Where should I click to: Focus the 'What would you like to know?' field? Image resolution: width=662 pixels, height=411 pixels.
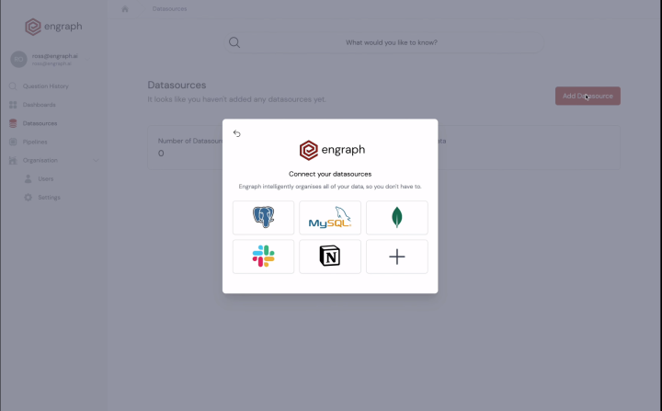coord(383,42)
